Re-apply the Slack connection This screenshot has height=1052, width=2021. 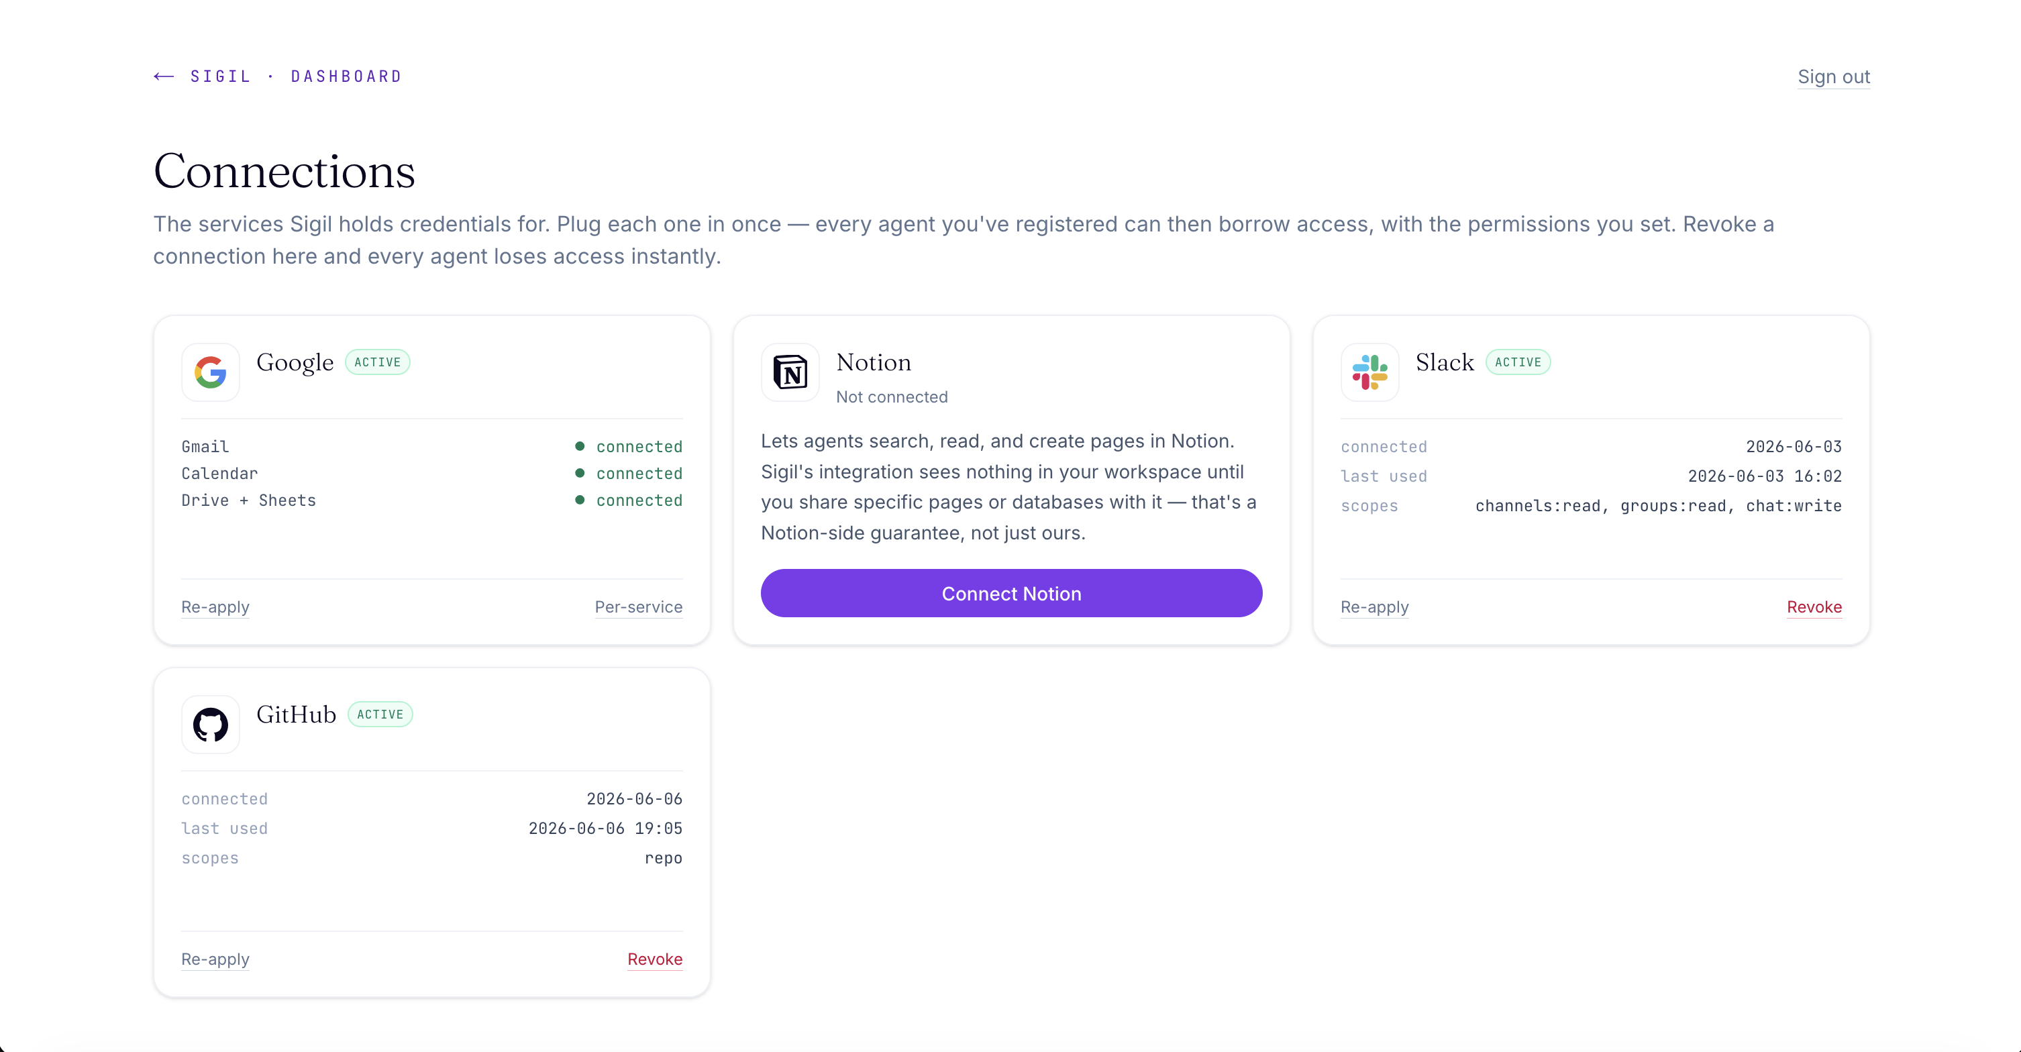pyautogui.click(x=1375, y=607)
